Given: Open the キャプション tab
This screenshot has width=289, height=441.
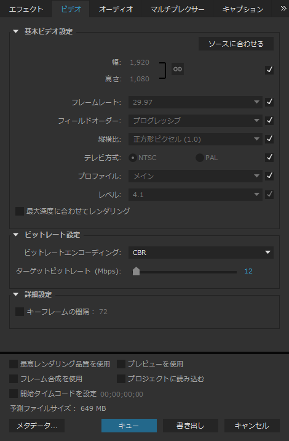Looking at the screenshot, I should pyautogui.click(x=243, y=9).
